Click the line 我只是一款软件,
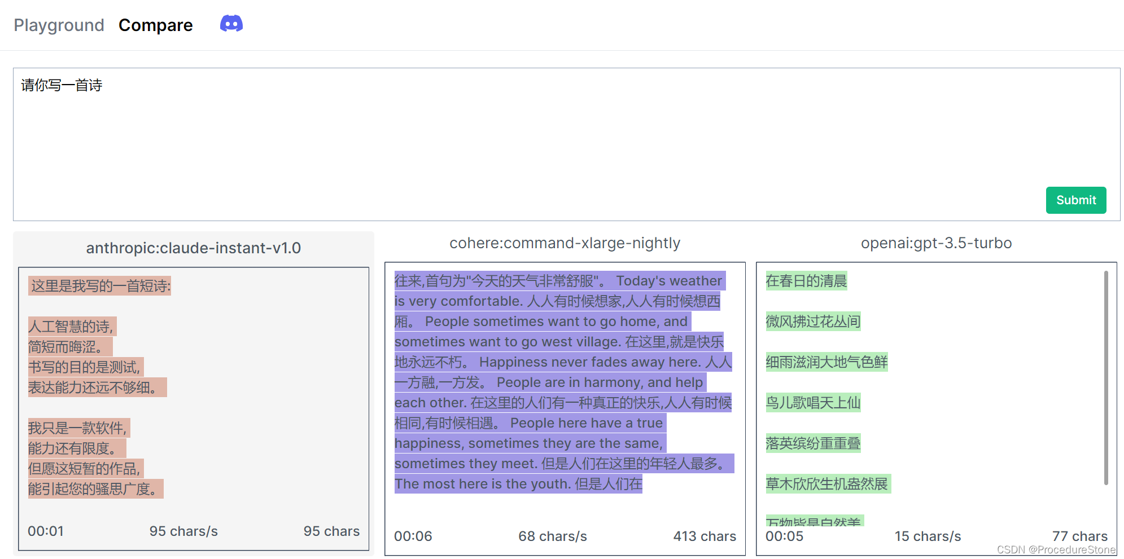The width and height of the screenshot is (1124, 559). tap(79, 428)
